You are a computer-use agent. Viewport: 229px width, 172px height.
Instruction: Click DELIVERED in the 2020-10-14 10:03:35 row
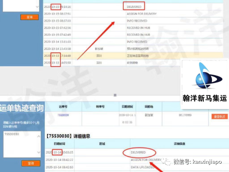[138, 153]
